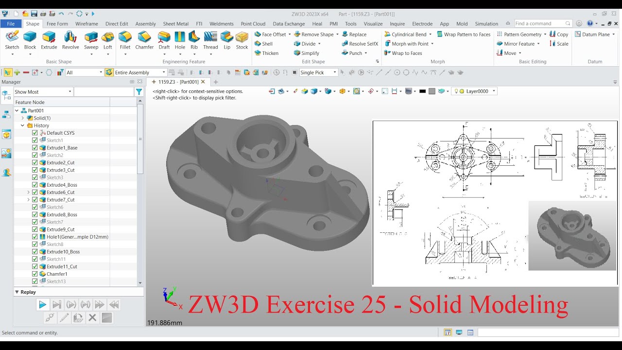The height and width of the screenshot is (350, 622).
Task: Toggle the Extrude1_Base checkbox
Action: [35, 148]
